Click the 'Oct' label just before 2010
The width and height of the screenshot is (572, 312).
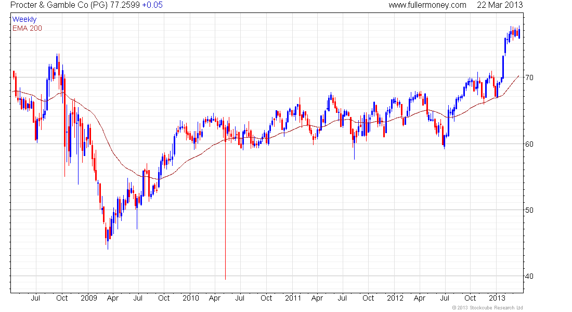[x=164, y=298]
